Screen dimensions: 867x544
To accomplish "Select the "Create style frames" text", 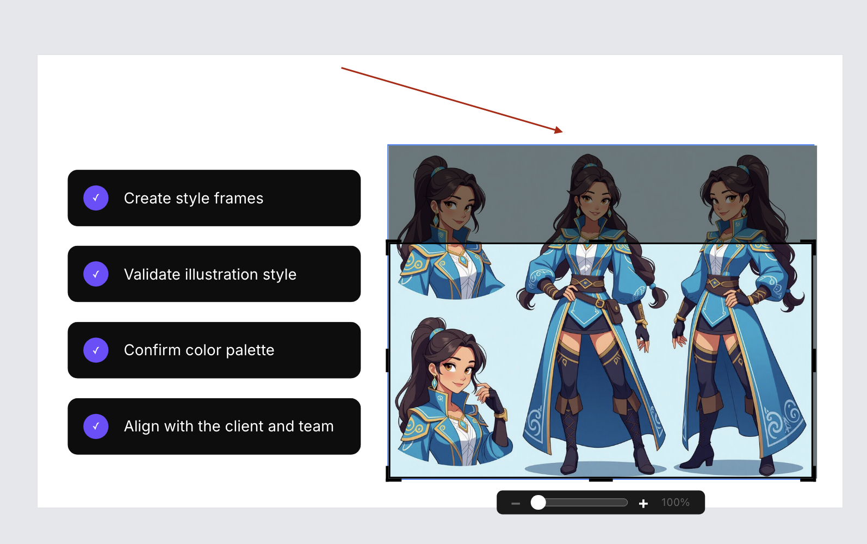I will [194, 198].
